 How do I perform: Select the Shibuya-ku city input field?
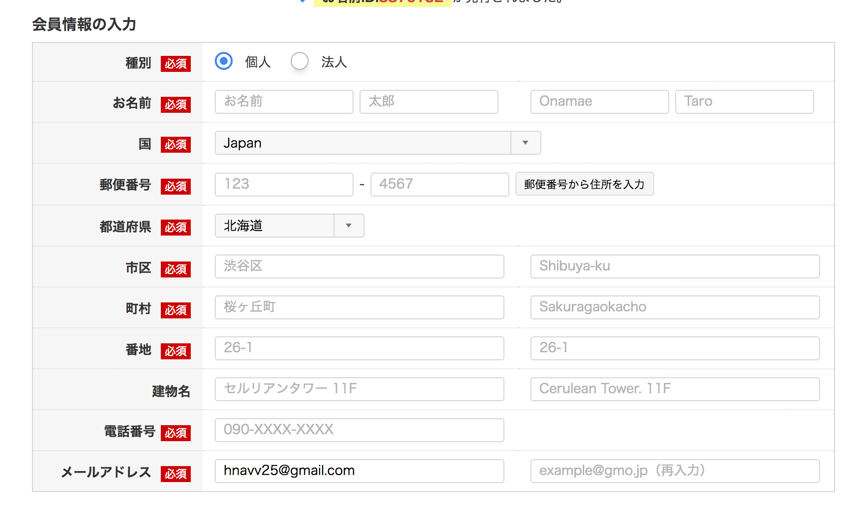675,266
